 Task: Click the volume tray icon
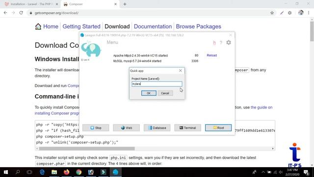click(281, 172)
